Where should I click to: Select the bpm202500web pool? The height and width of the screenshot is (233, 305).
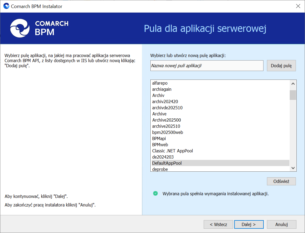click(x=221, y=132)
